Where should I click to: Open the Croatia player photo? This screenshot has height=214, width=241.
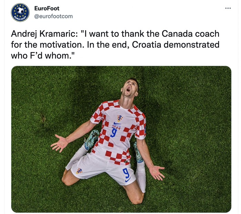[121, 139]
